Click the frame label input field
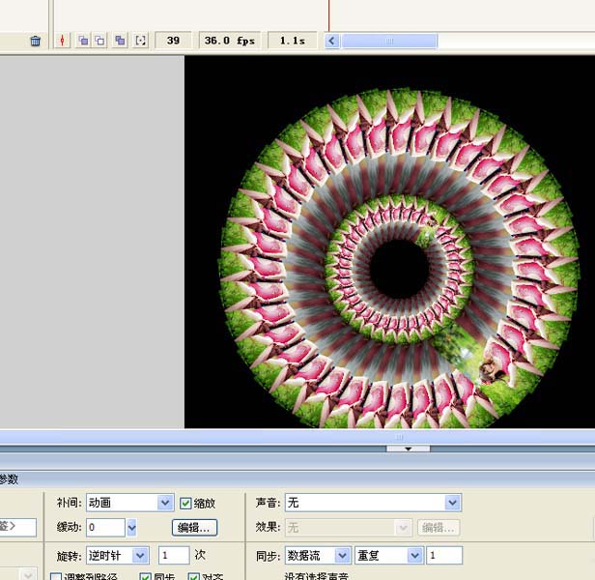 click(17, 527)
